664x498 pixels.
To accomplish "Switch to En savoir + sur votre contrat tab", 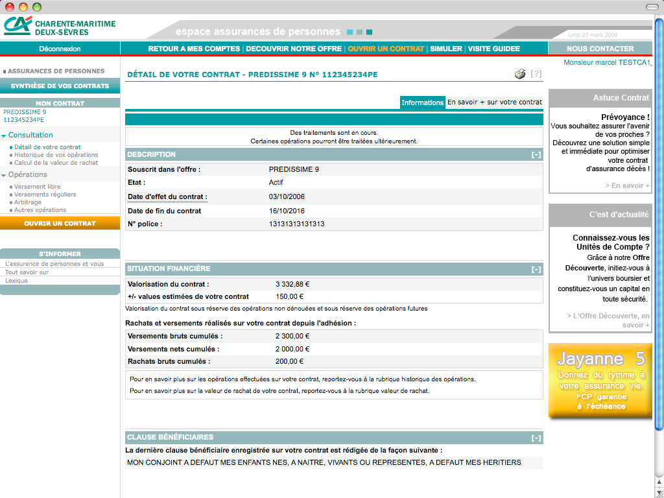I will tap(495, 102).
